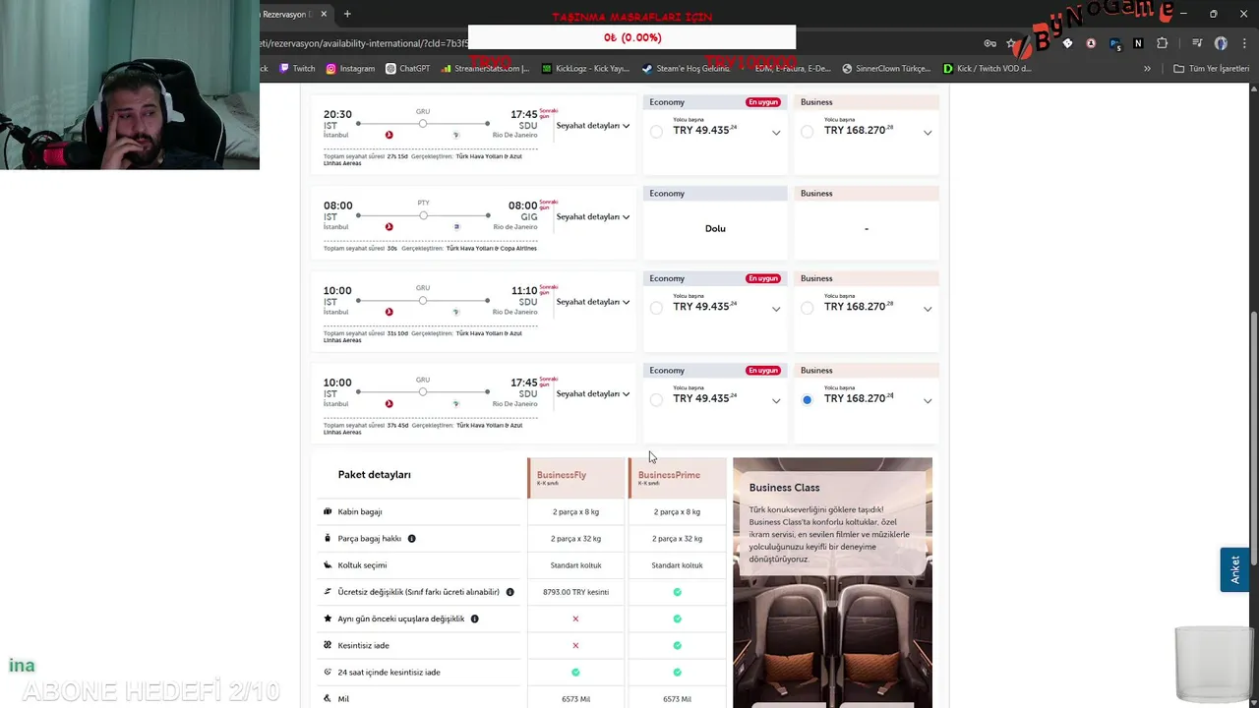Close the Rezervasyon browser tab
The width and height of the screenshot is (1259, 708).
pyautogui.click(x=324, y=14)
